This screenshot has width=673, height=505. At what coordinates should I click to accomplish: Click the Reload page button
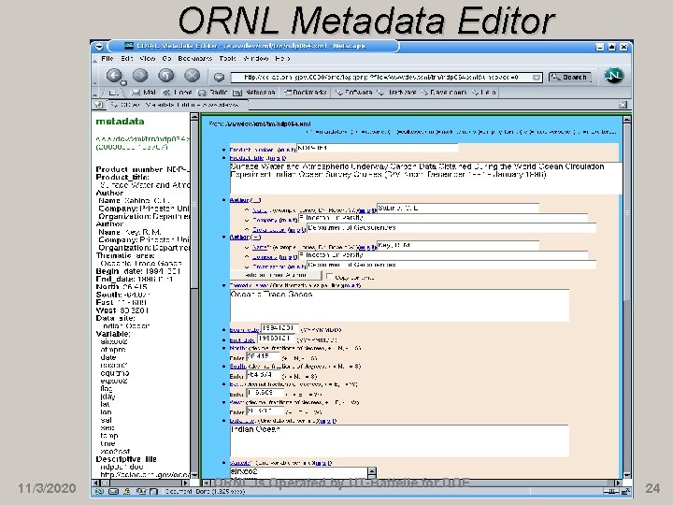(x=166, y=76)
